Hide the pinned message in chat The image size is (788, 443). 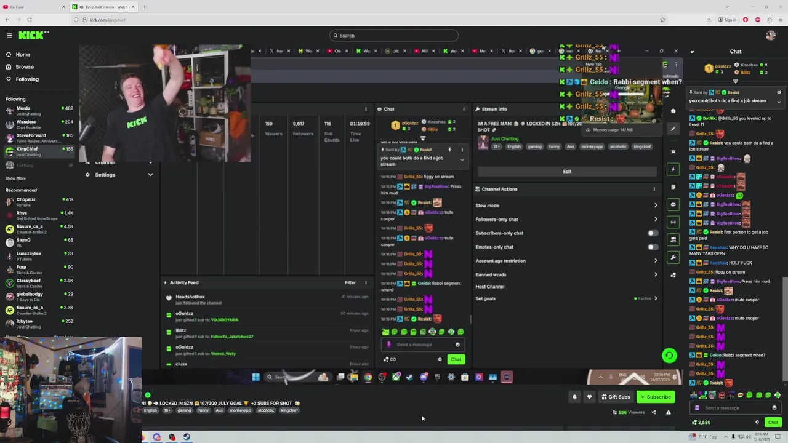point(779,92)
